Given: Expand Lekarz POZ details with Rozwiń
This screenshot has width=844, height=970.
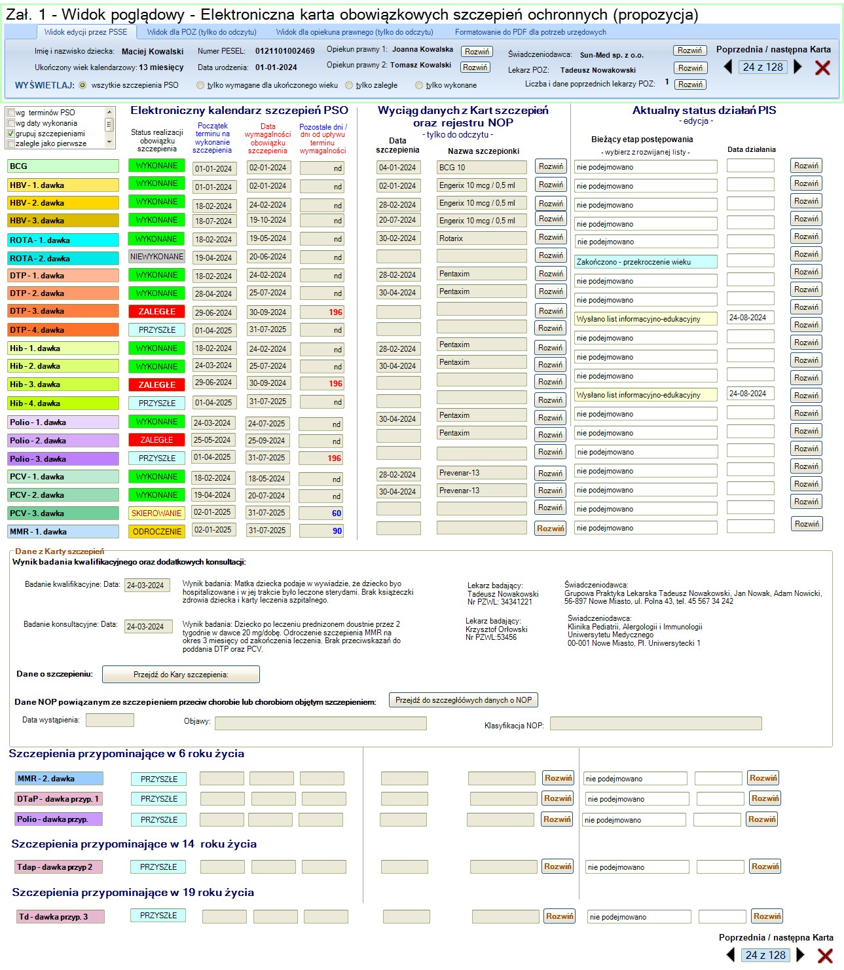Looking at the screenshot, I should pos(690,68).
